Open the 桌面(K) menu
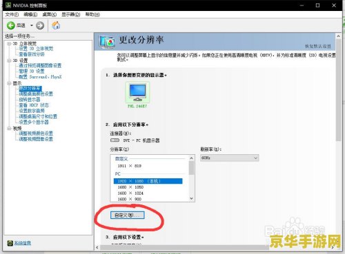This screenshot has height=254, width=345. (50, 14)
